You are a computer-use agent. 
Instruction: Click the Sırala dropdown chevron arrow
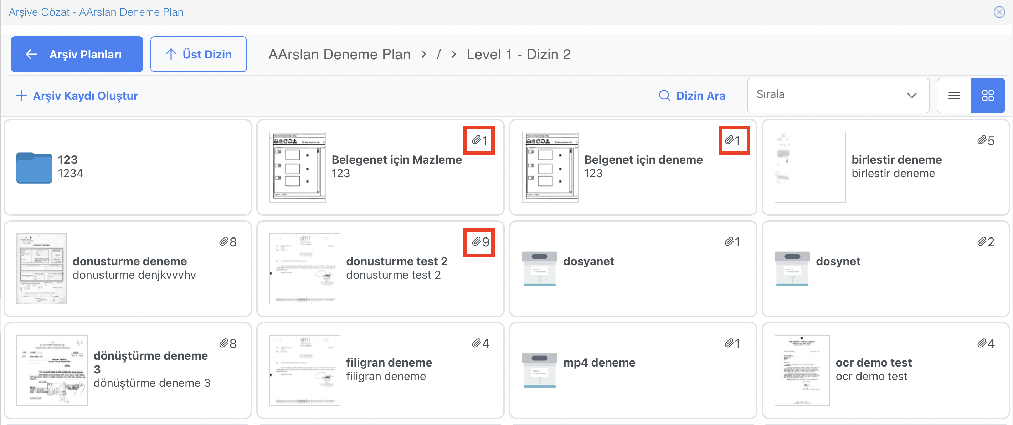click(911, 96)
